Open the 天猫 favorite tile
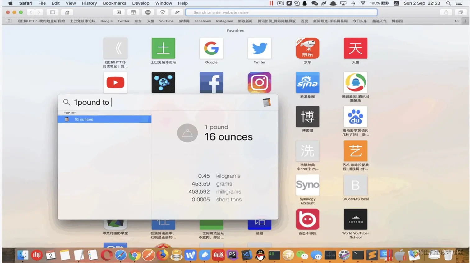 coord(356,48)
